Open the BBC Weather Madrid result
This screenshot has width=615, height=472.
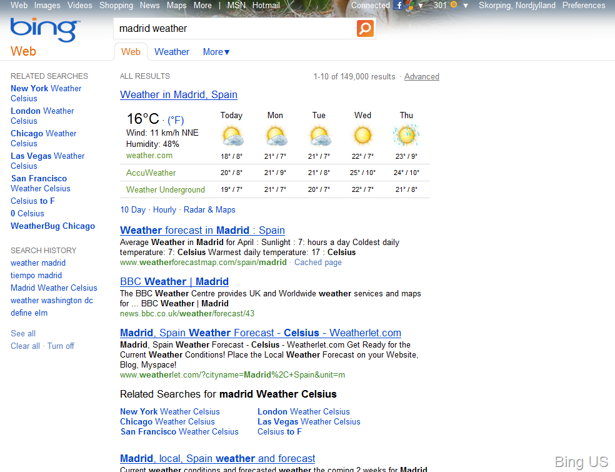[x=174, y=281]
